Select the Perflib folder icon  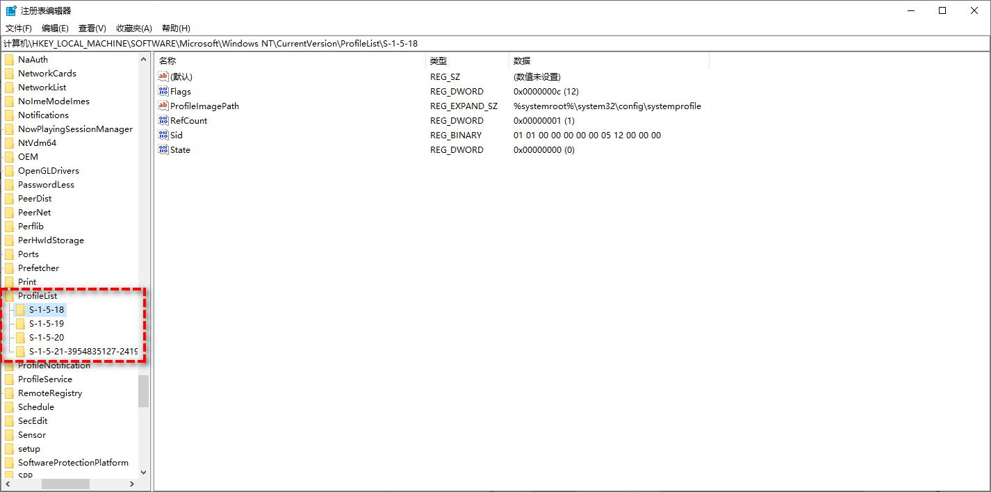(9, 227)
